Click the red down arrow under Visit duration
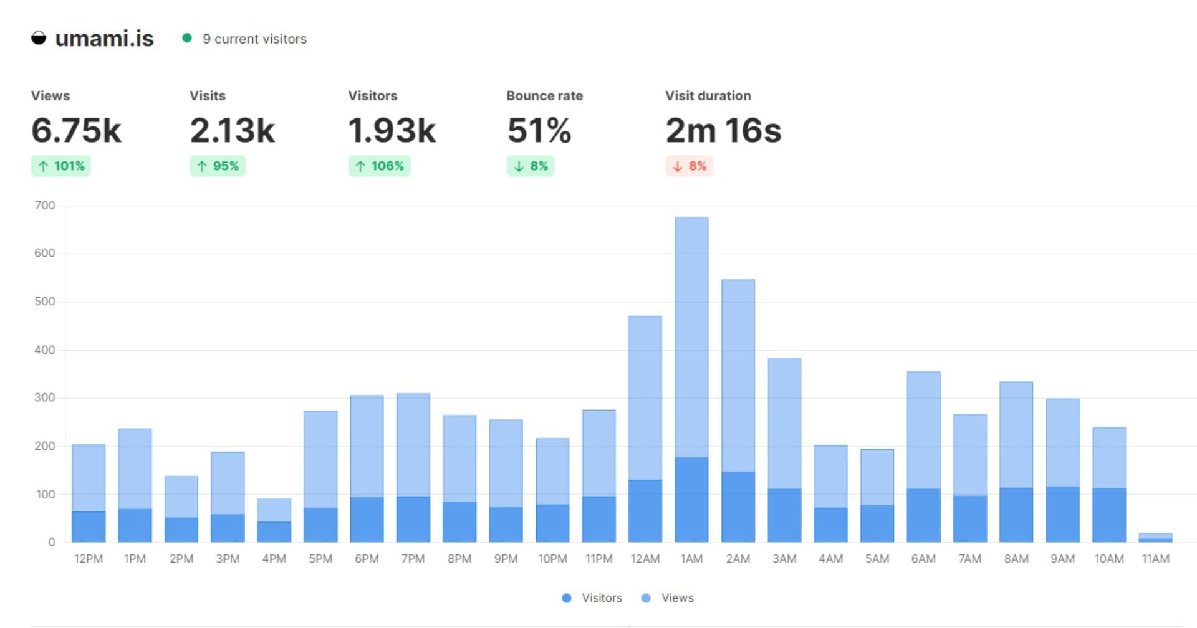This screenshot has height=628, width=1197. pos(677,166)
